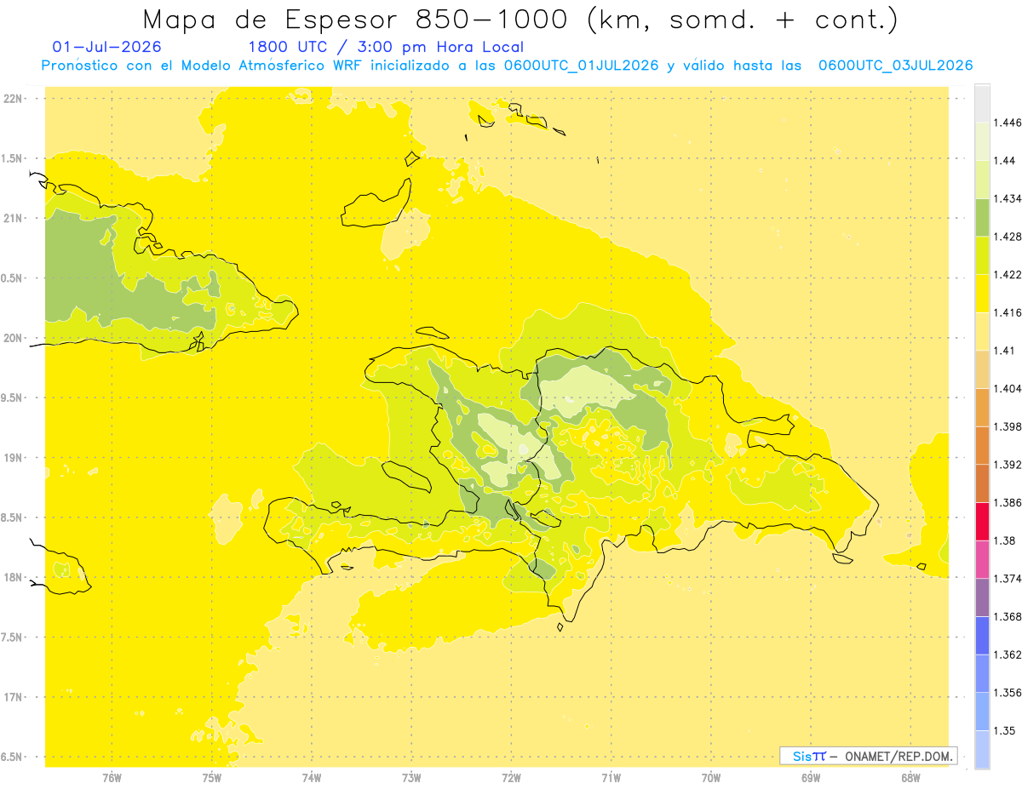Click the longitude axis label '68W'
1022x789 pixels.
[x=910, y=778]
